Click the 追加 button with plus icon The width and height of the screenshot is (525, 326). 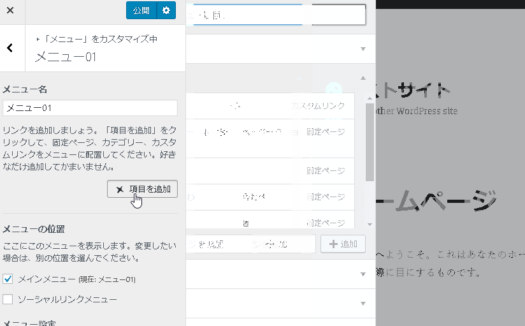click(x=343, y=244)
